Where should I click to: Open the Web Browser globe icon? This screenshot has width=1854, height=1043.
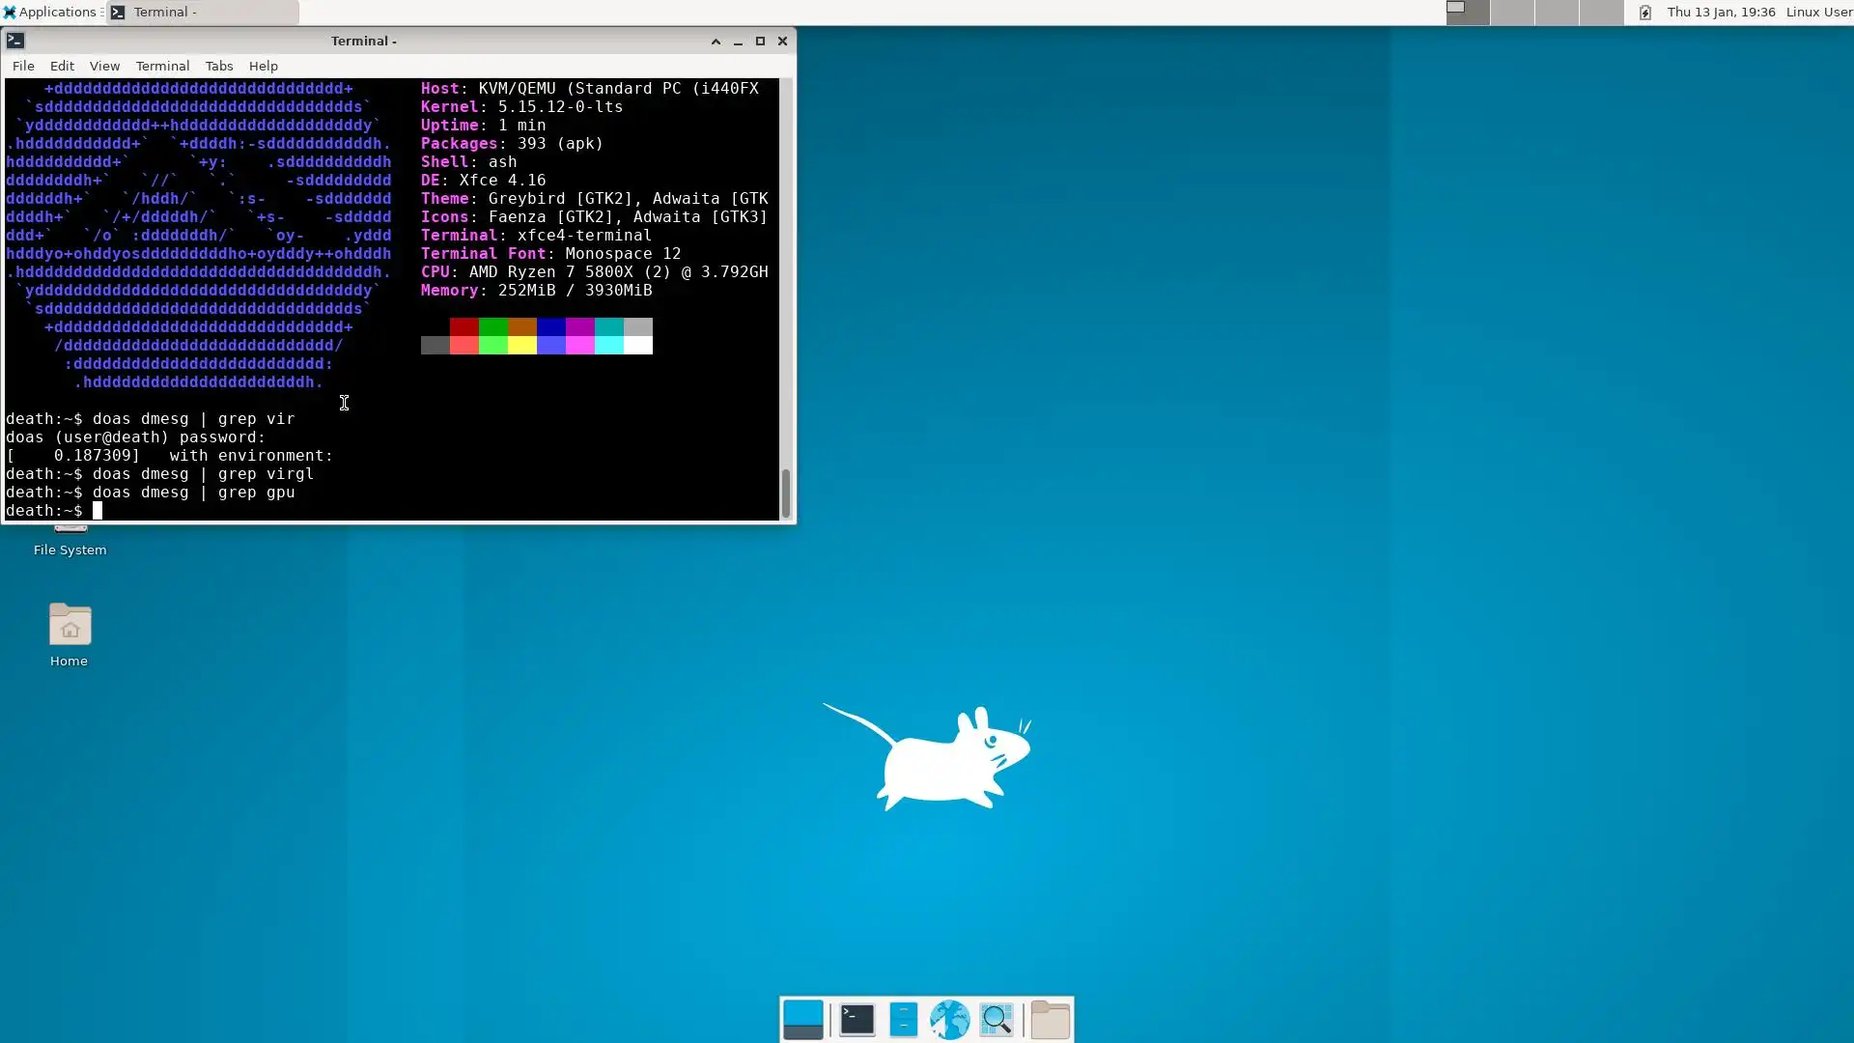tap(949, 1020)
